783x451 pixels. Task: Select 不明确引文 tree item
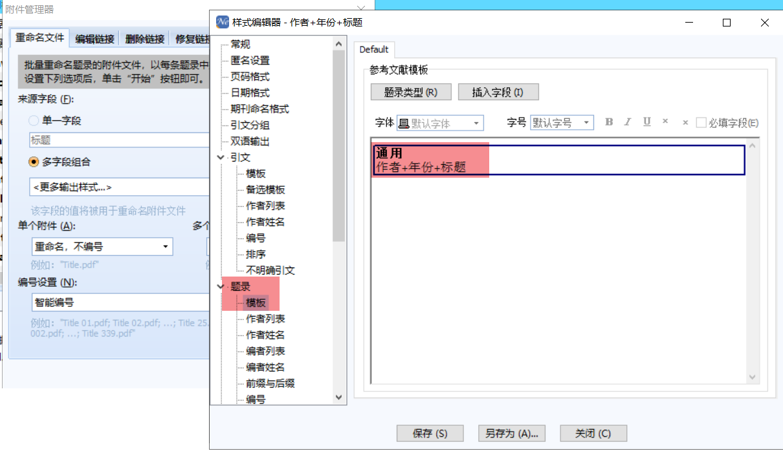pyautogui.click(x=270, y=270)
